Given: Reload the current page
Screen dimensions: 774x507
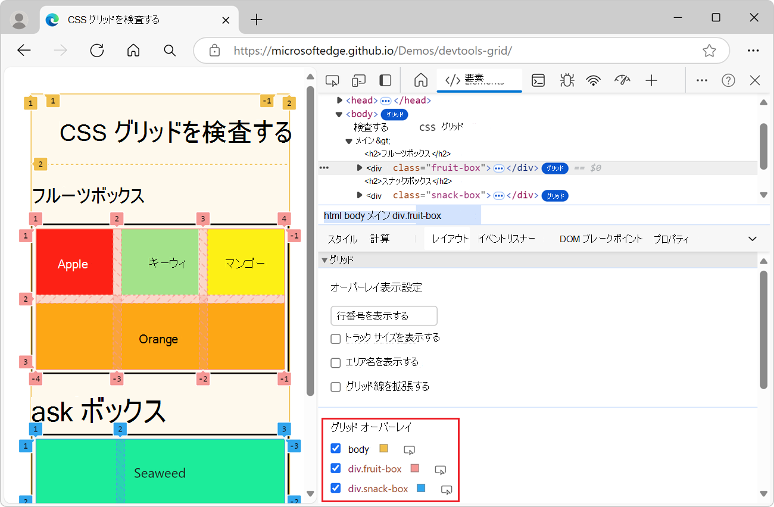Looking at the screenshot, I should 96,51.
